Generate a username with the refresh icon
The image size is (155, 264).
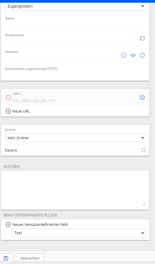click(x=142, y=38)
